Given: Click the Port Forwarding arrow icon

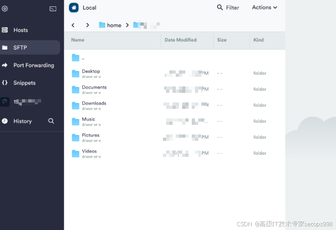Looking at the screenshot, I should [5, 65].
